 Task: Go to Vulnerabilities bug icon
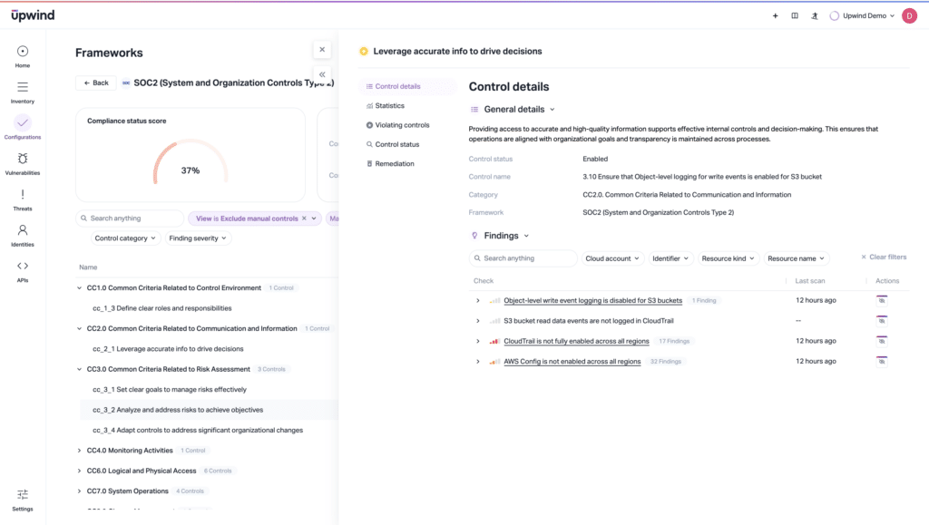point(23,163)
